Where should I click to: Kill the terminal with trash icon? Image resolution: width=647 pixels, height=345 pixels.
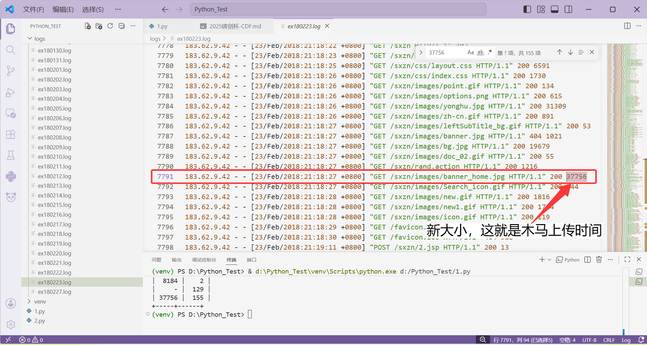tap(599, 259)
